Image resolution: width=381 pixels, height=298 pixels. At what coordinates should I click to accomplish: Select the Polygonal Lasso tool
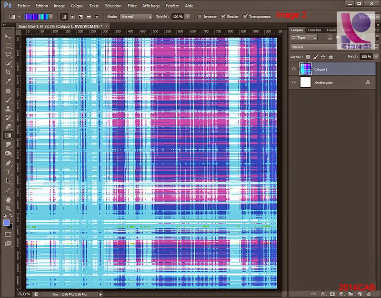click(x=8, y=54)
